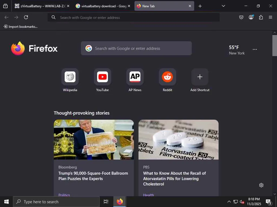This screenshot has height=207, width=277.
Task: Click the page vertical scrollbar thumb
Action: pyautogui.click(x=275, y=46)
